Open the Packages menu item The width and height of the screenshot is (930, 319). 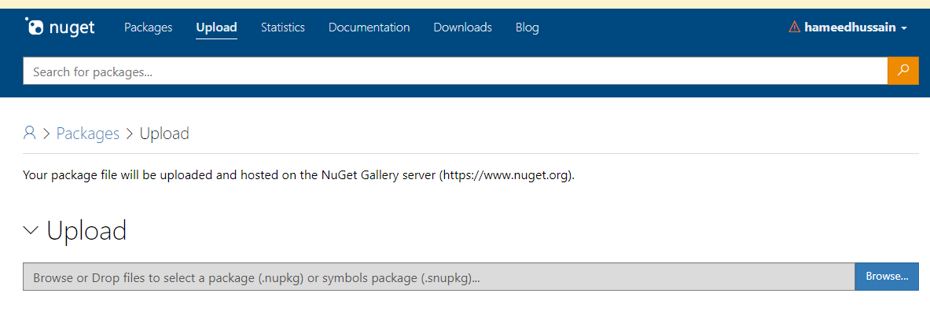[149, 27]
